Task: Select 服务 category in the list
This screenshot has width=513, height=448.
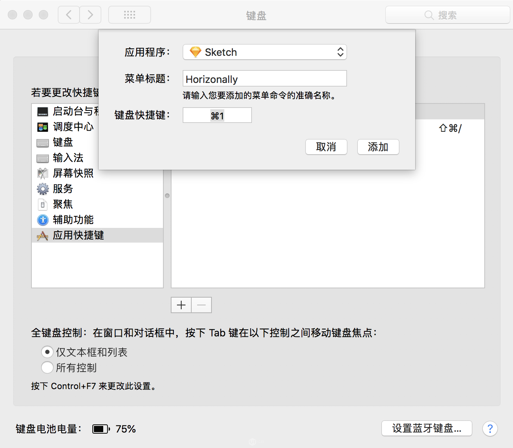Action: [x=97, y=189]
